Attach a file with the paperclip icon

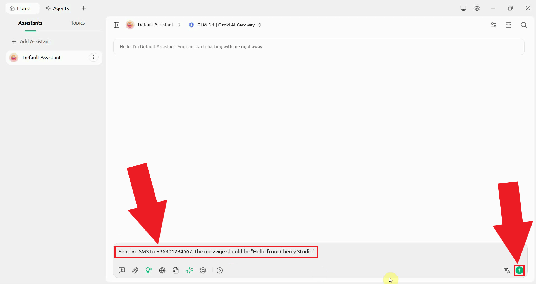point(135,270)
